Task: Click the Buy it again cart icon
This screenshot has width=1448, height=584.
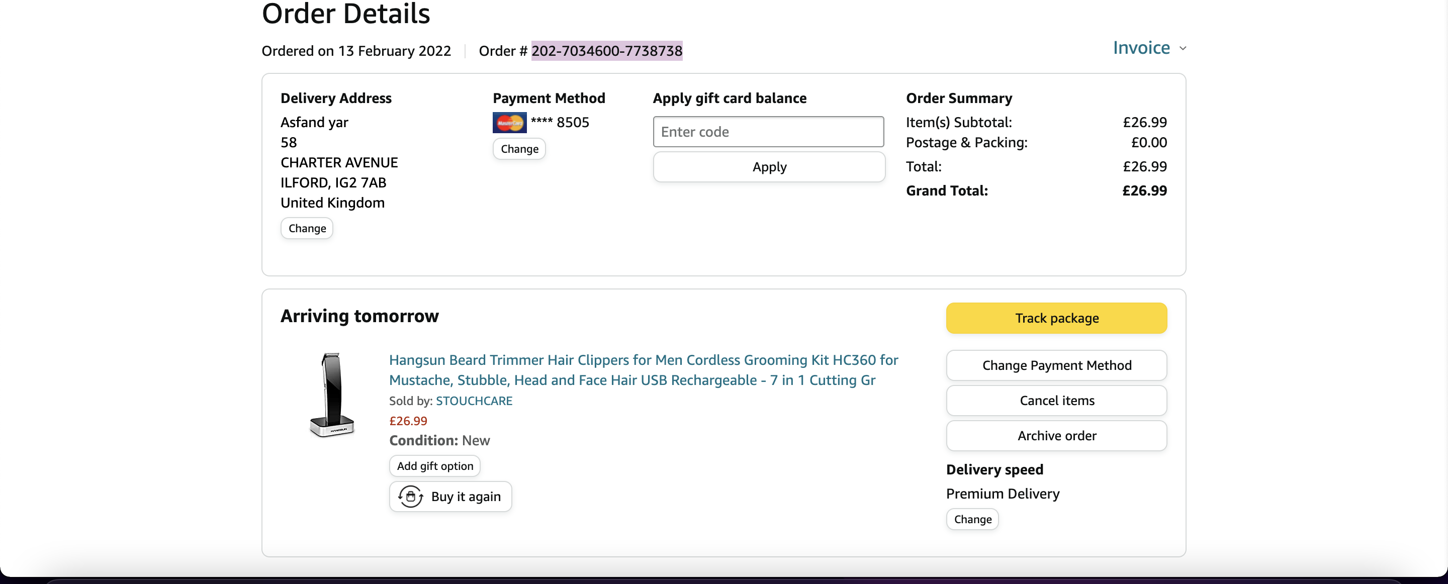Action: (x=411, y=497)
